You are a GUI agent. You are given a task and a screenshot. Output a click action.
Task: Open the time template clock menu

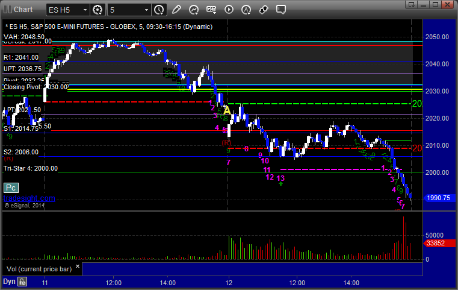(159, 10)
